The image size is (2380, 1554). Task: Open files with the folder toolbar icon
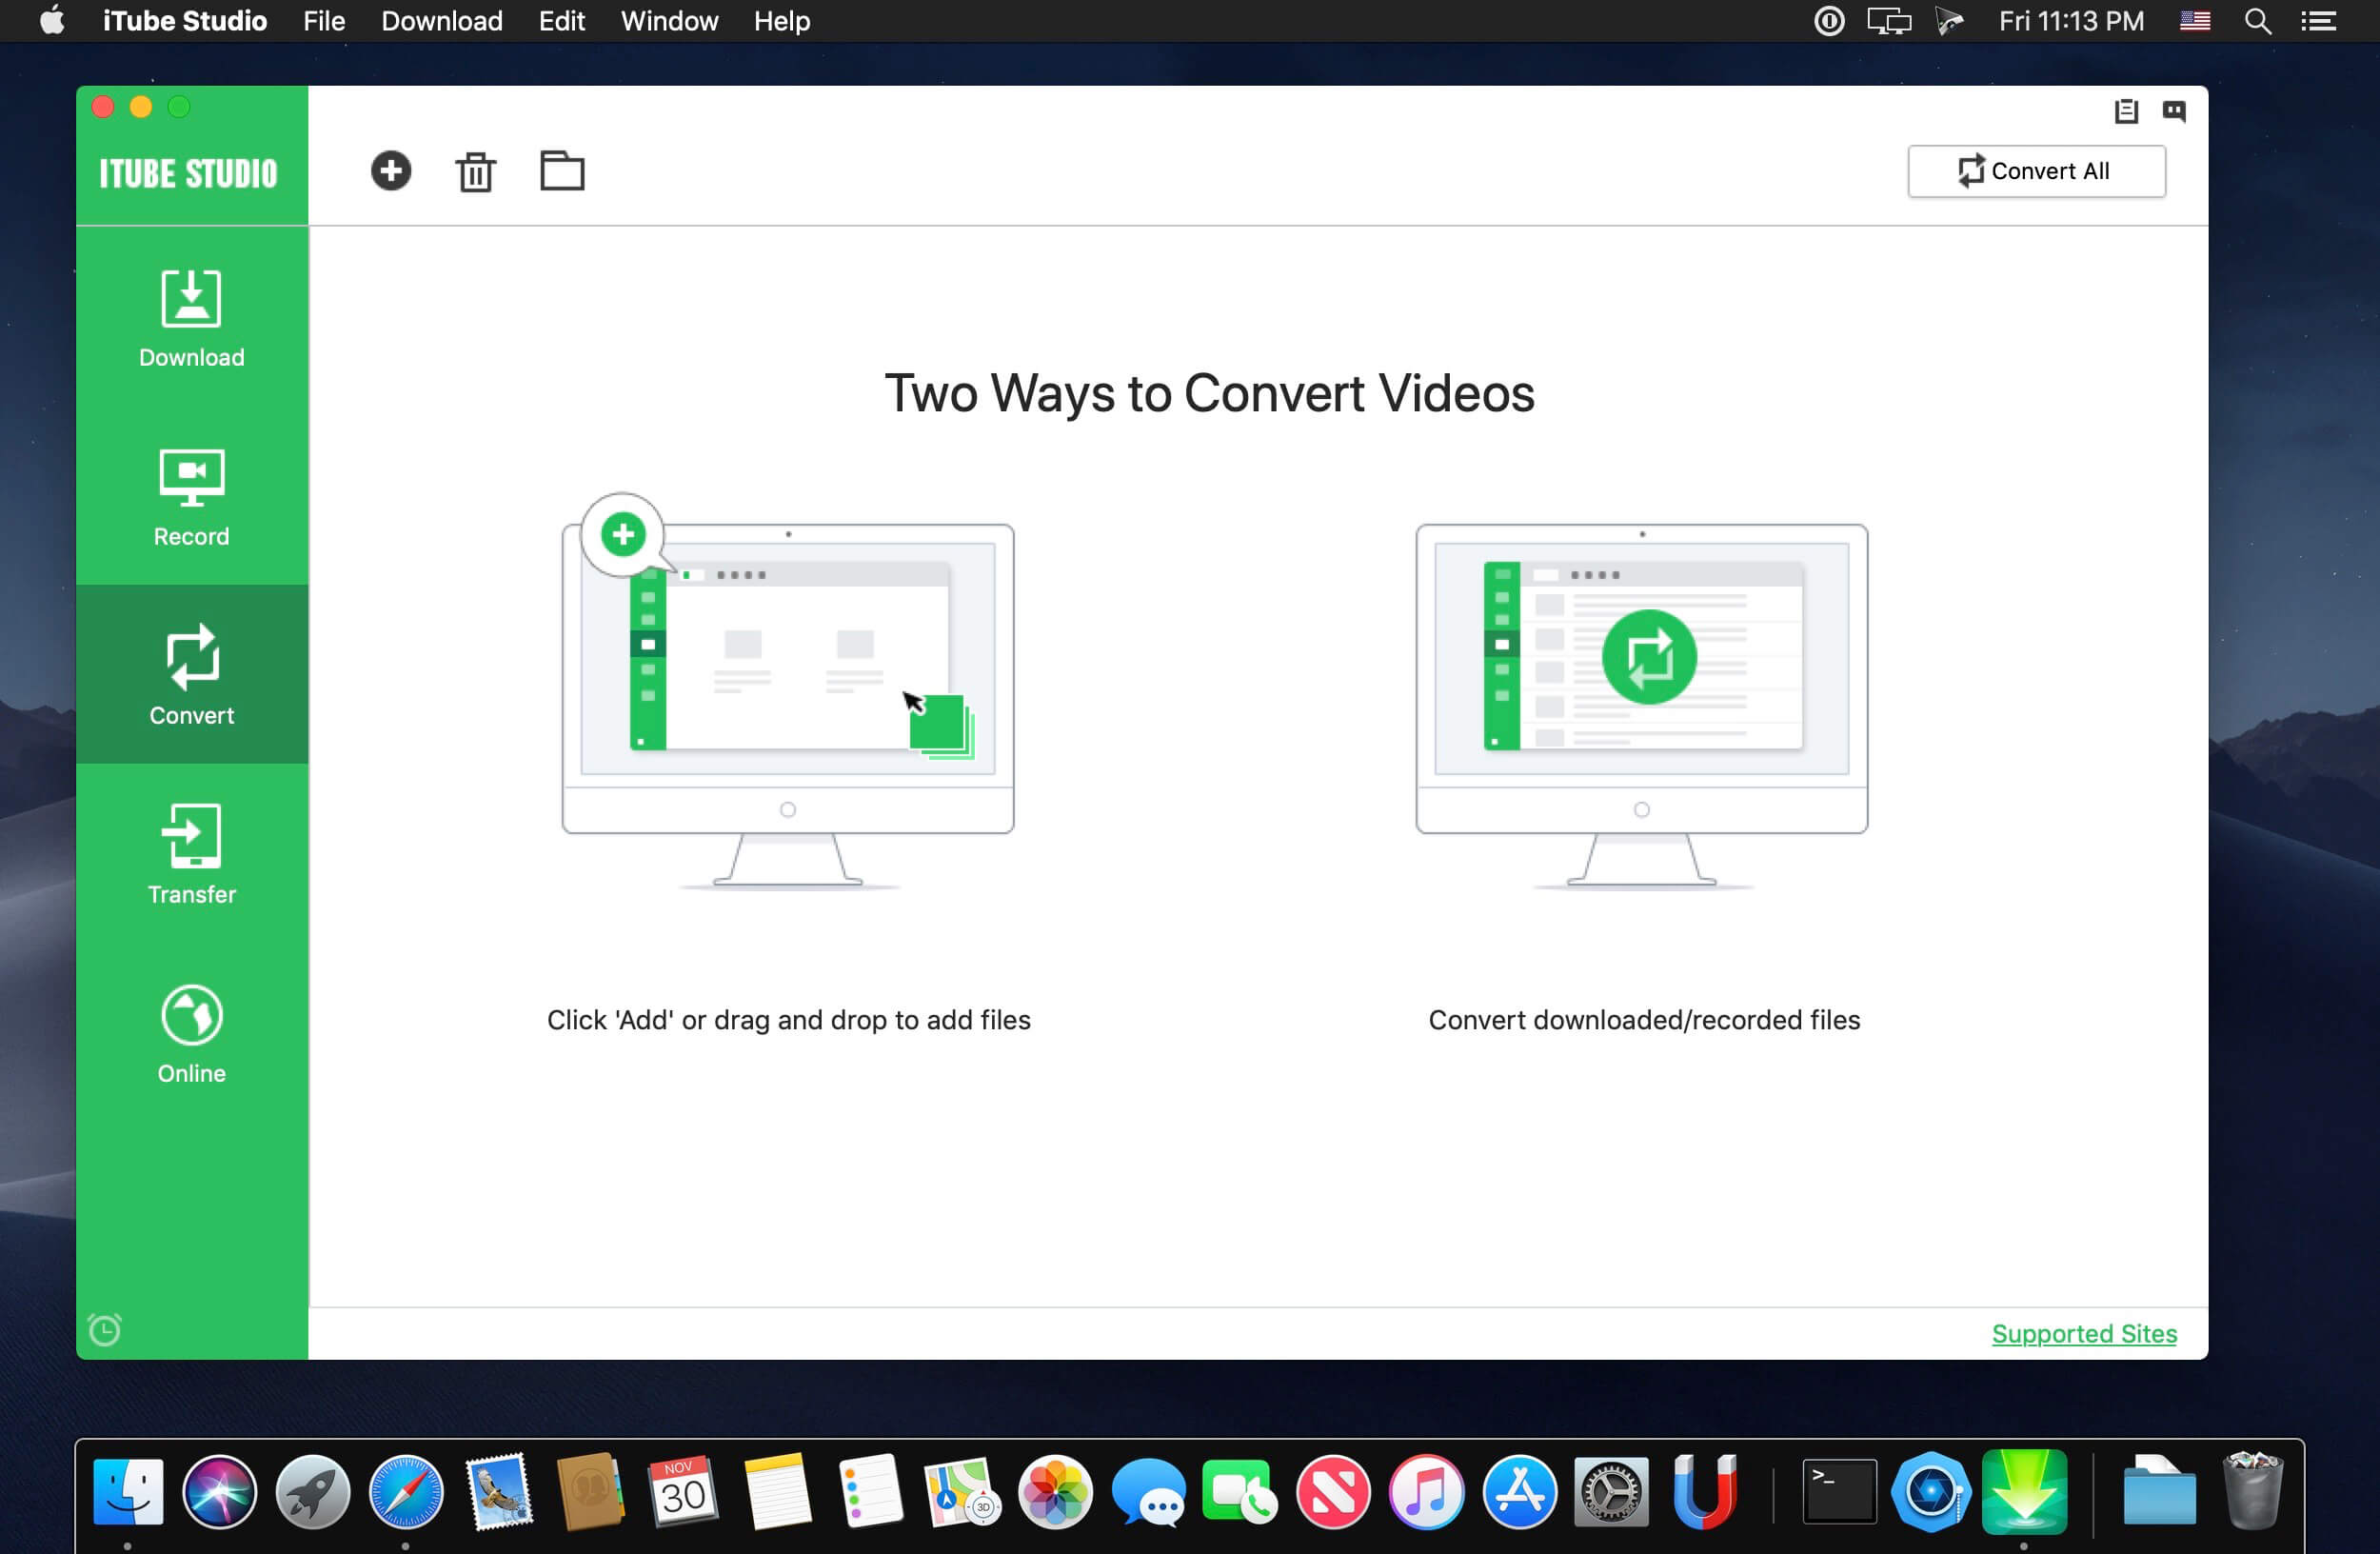point(562,170)
